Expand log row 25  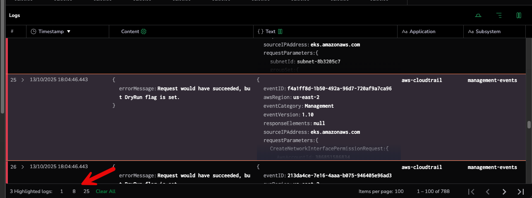(x=23, y=80)
